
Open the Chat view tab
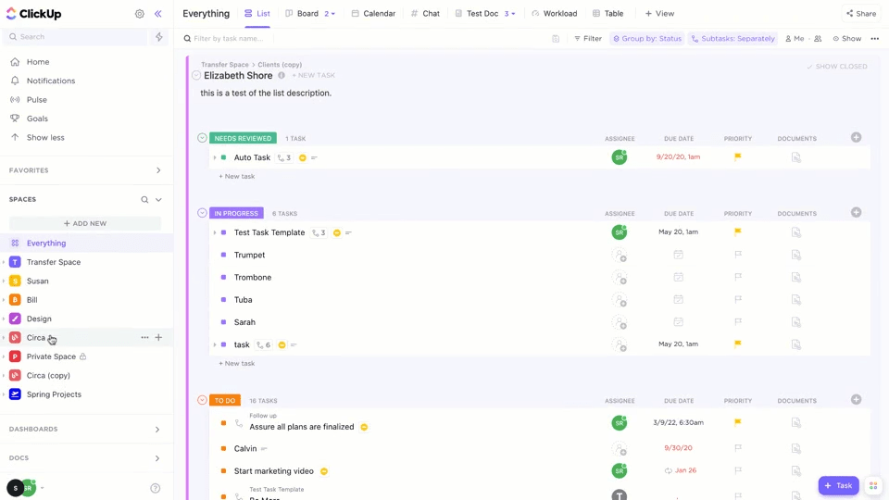(x=425, y=14)
